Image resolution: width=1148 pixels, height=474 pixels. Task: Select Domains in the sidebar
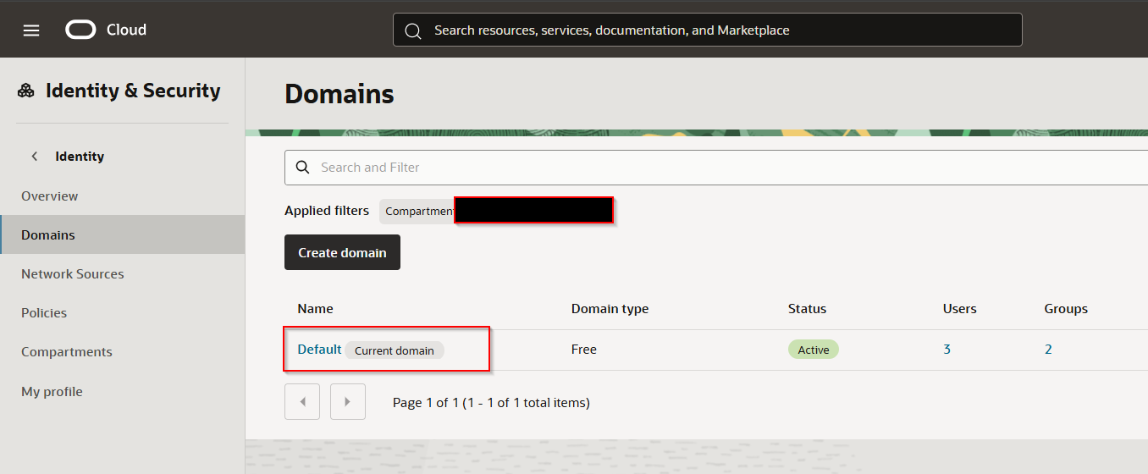click(x=48, y=235)
